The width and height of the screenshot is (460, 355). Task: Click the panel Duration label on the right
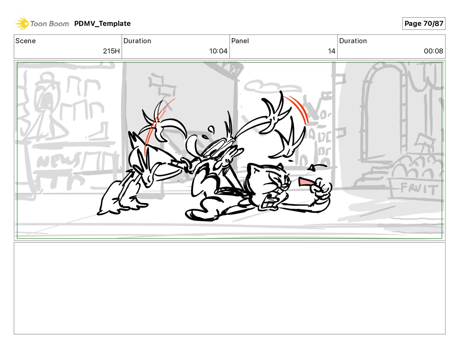tap(353, 41)
